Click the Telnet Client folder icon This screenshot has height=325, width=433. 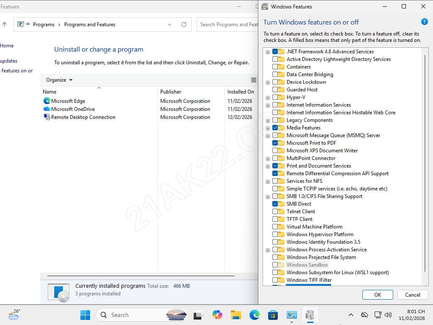pyautogui.click(x=281, y=212)
